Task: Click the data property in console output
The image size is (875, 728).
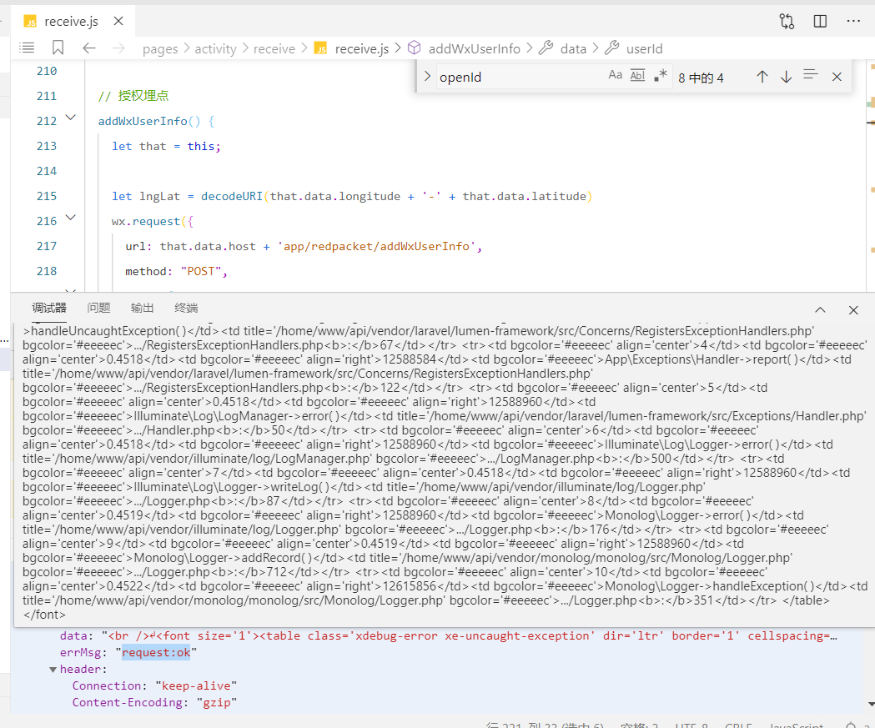Action: (x=73, y=636)
